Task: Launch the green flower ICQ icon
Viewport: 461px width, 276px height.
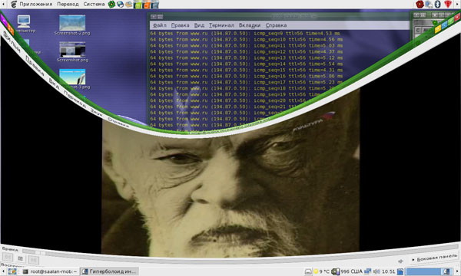Action: pyautogui.click(x=111, y=4)
